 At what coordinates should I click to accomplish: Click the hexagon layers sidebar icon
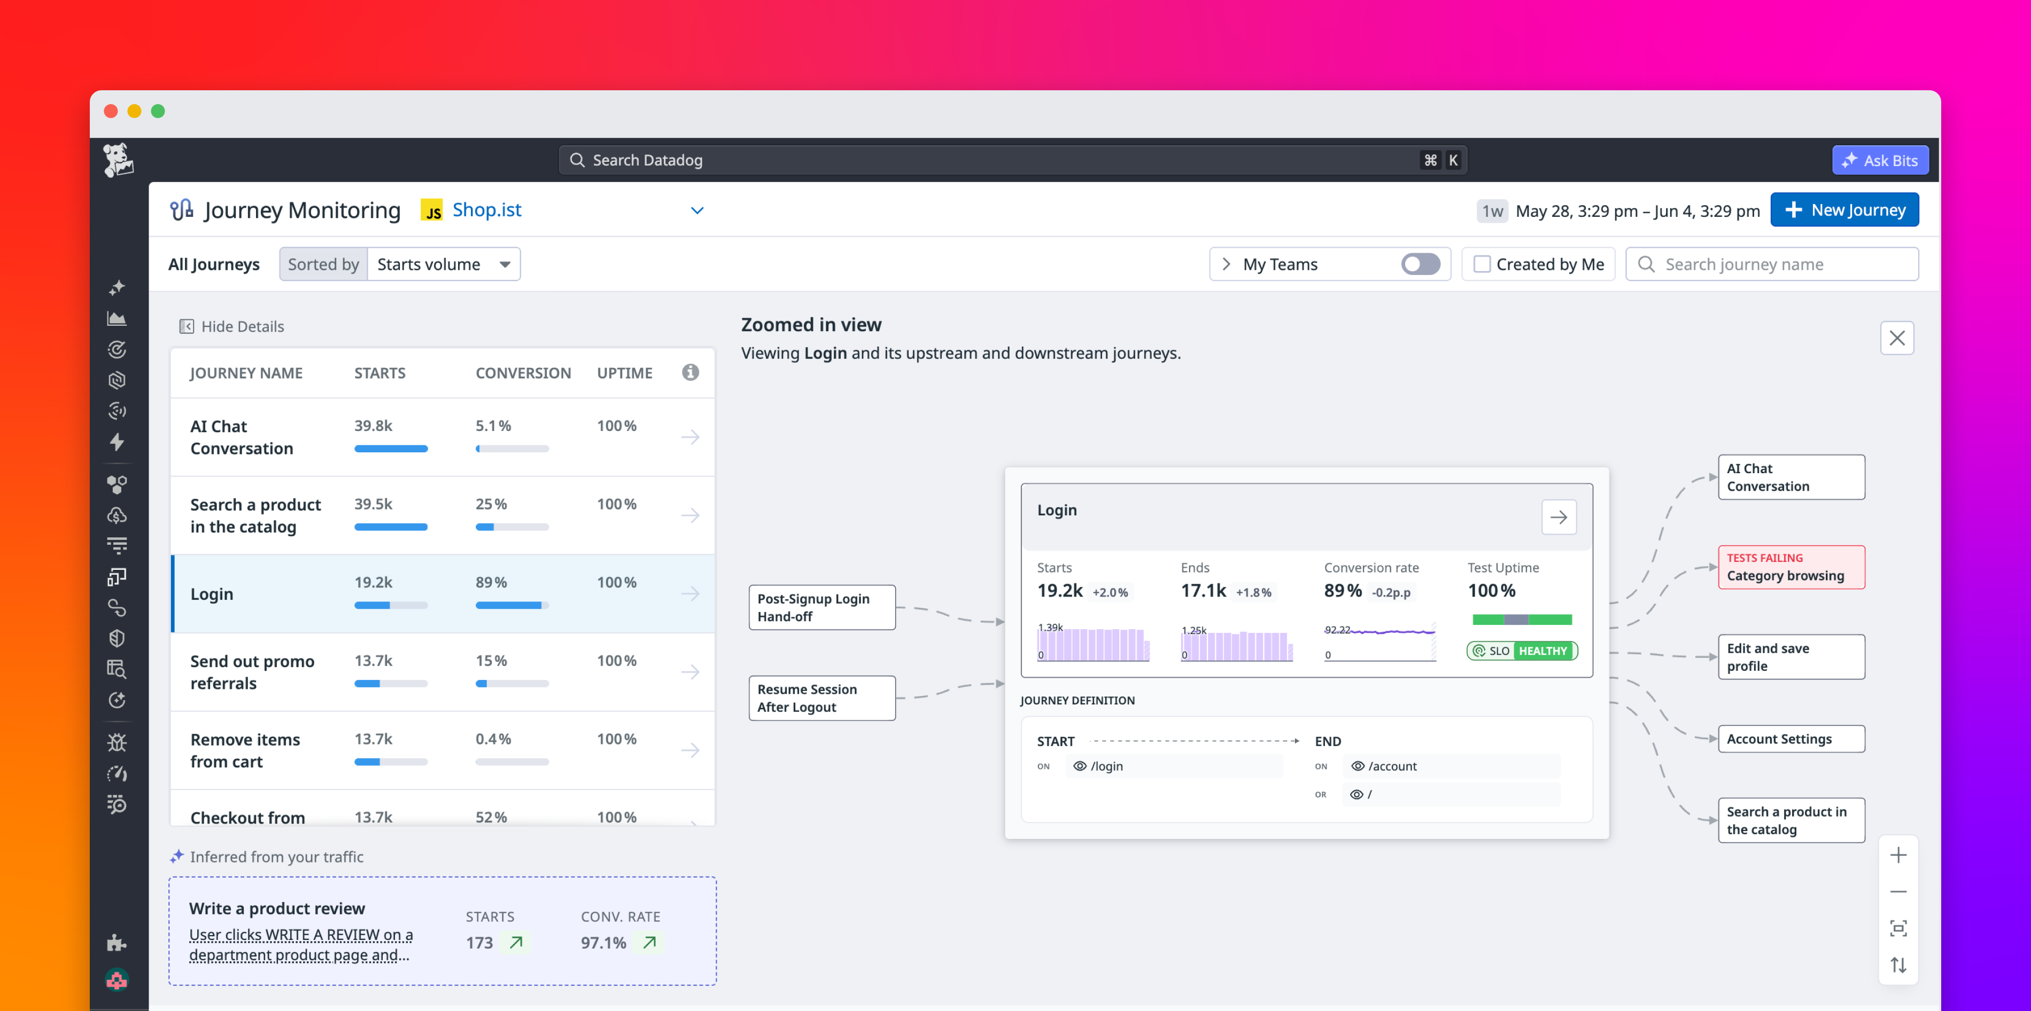pyautogui.click(x=117, y=381)
